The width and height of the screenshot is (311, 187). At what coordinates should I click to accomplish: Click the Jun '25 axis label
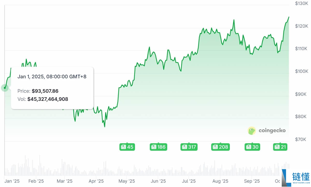pyautogui.click(x=158, y=181)
